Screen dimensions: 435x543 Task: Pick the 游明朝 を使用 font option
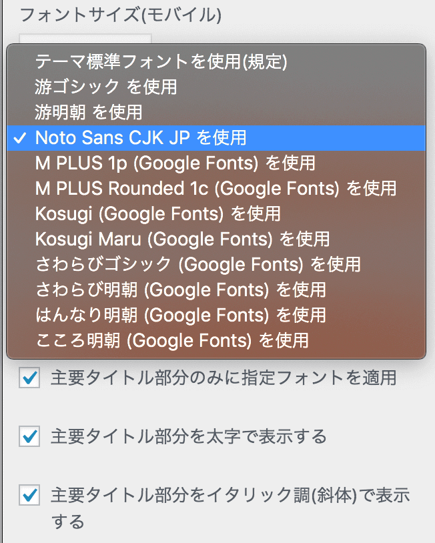coord(89,111)
